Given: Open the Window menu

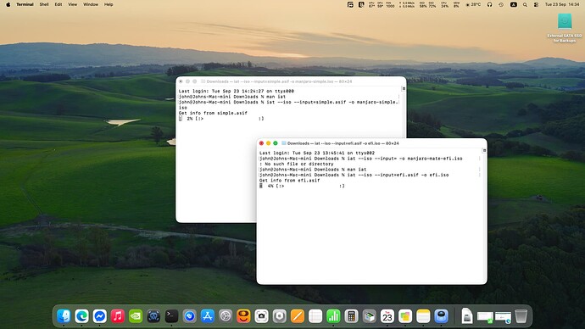Looking at the screenshot, I should click(x=90, y=4).
